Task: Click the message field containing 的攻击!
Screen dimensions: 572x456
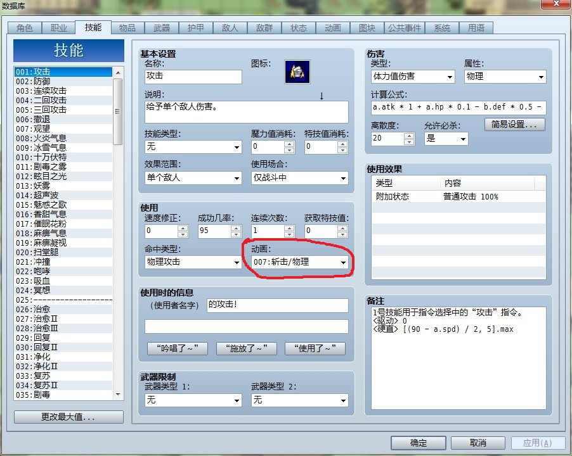Action: [278, 305]
